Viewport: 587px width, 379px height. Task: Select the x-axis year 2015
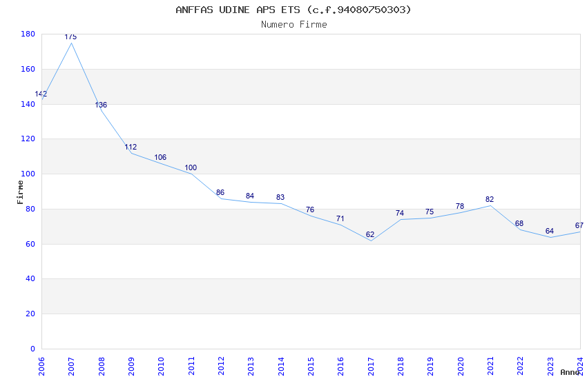click(311, 367)
